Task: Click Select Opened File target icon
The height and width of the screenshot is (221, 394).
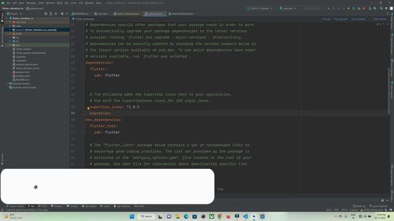Action: coord(46,14)
